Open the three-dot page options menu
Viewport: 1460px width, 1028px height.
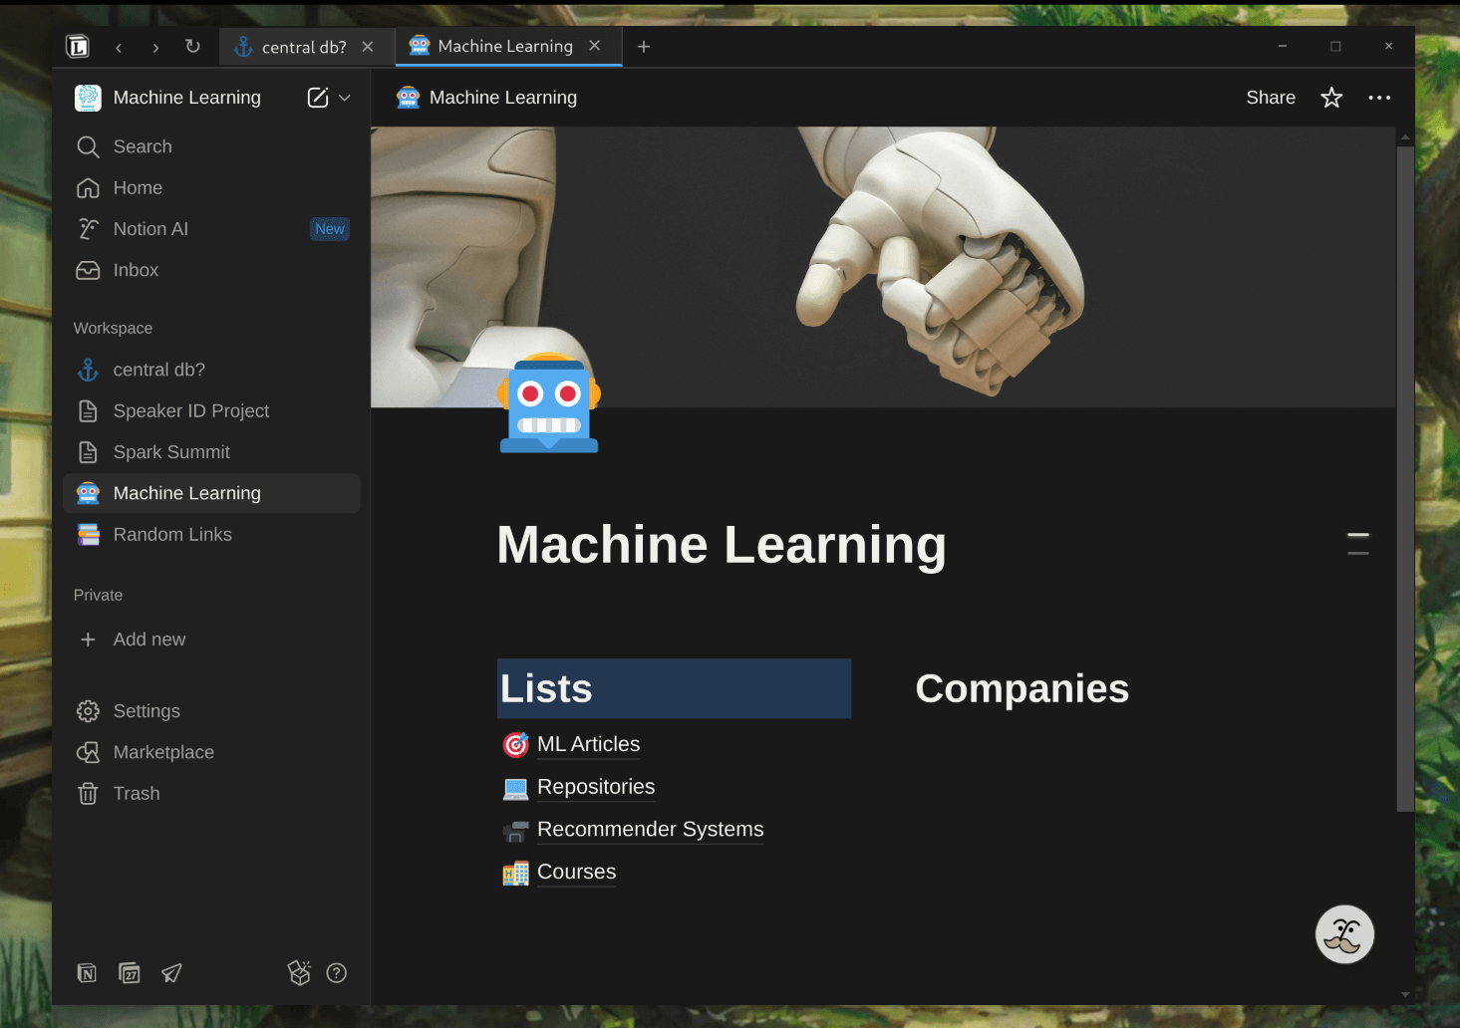click(1379, 98)
